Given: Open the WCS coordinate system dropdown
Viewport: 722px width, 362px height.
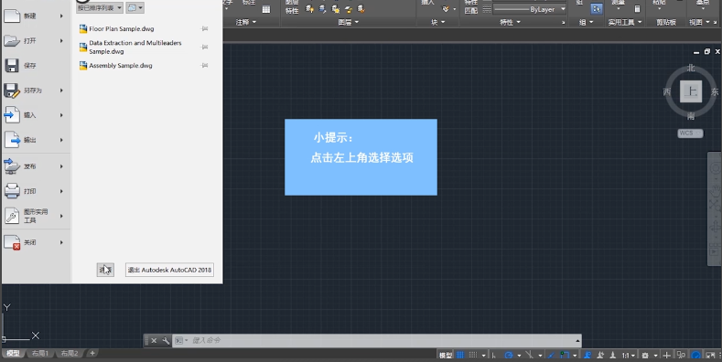Looking at the screenshot, I should click(690, 133).
